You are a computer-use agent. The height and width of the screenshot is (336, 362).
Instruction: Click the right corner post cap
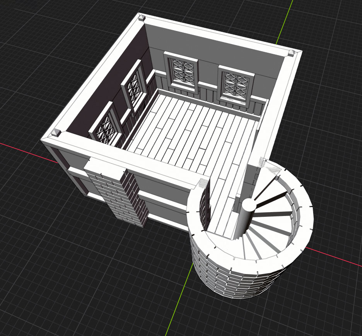click(292, 53)
